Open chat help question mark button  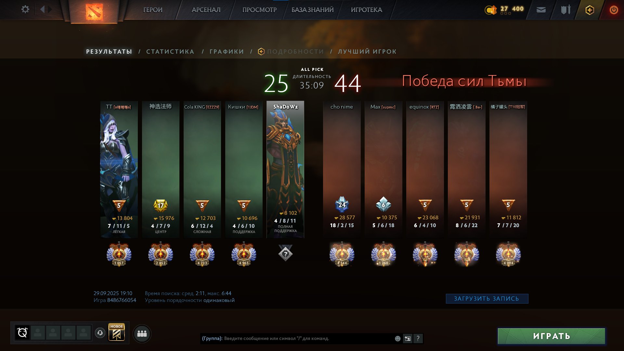(x=418, y=339)
